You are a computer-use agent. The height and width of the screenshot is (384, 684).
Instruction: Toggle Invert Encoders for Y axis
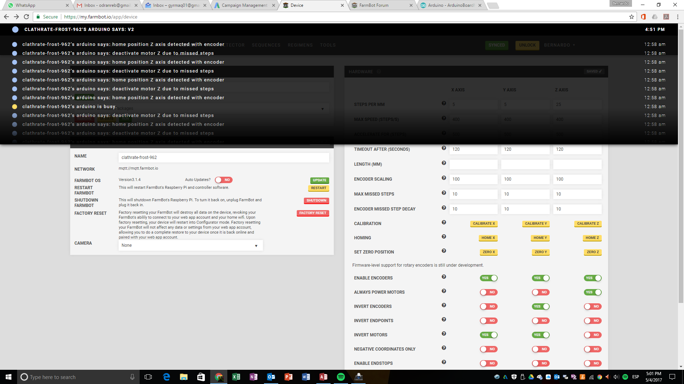click(x=541, y=306)
